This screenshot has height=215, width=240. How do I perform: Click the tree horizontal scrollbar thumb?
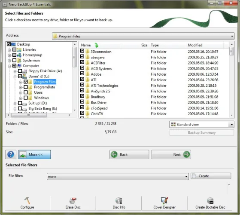click(29, 115)
